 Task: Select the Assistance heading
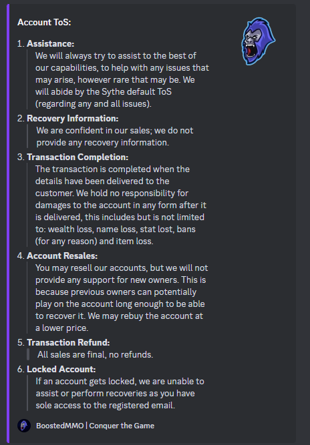[50, 44]
